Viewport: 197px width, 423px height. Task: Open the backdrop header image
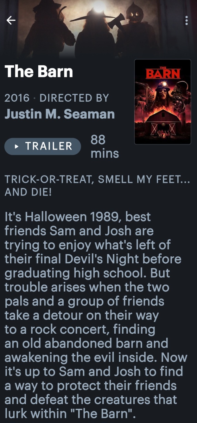98,29
